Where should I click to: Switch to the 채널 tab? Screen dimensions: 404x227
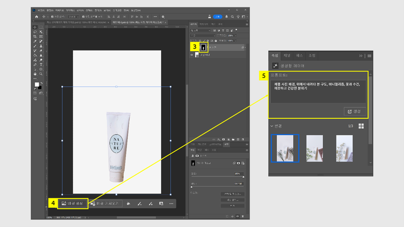tap(287, 55)
